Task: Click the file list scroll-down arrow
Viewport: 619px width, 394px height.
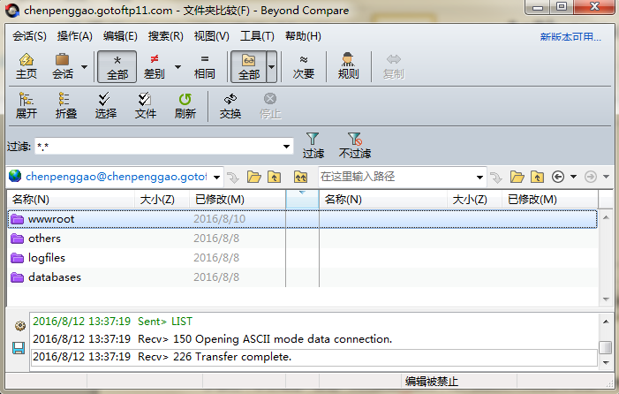Action: pyautogui.click(x=606, y=299)
